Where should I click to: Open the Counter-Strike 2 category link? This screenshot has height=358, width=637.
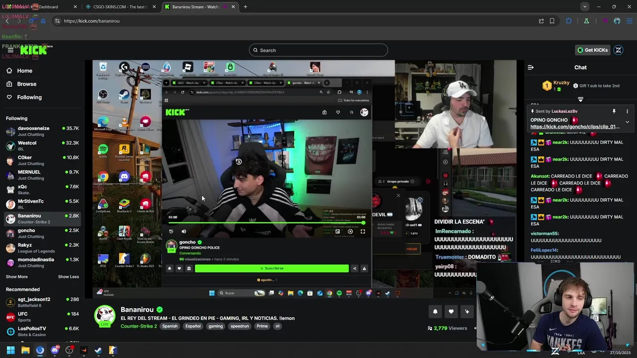[x=139, y=326]
